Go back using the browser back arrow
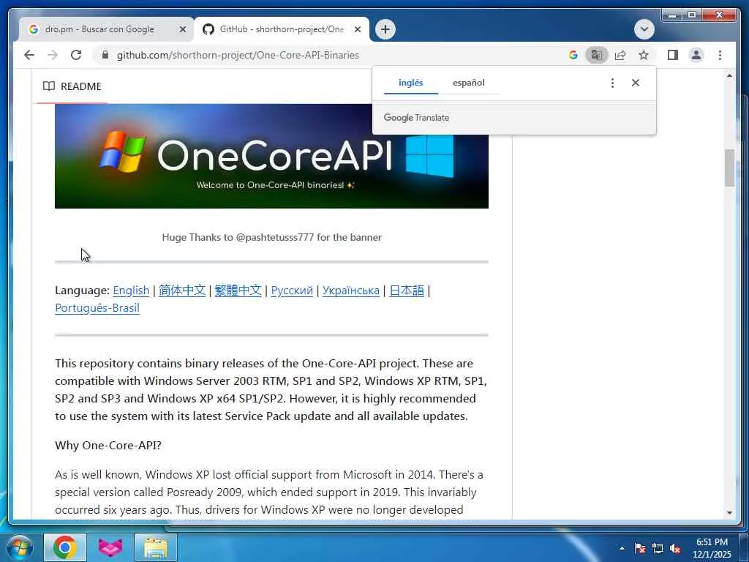This screenshot has width=749, height=562. (x=29, y=55)
